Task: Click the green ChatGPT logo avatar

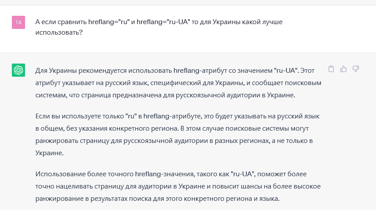Action: click(18, 70)
